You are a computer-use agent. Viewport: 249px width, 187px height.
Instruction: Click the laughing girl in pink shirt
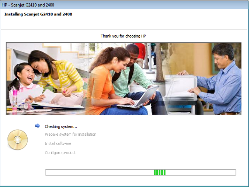point(24,83)
